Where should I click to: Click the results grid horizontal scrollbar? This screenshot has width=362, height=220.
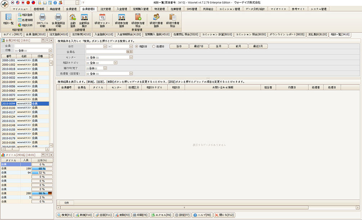click(x=184, y=207)
